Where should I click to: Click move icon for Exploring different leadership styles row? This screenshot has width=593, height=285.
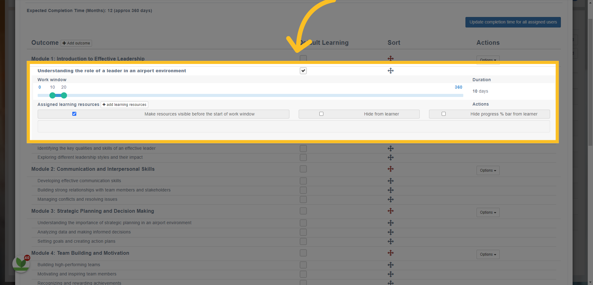[x=391, y=157]
